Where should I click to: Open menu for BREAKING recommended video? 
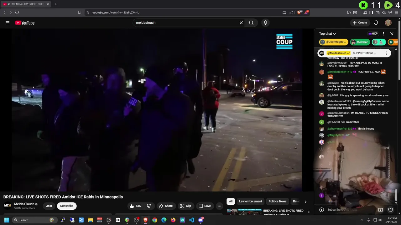pyautogui.click(x=309, y=212)
